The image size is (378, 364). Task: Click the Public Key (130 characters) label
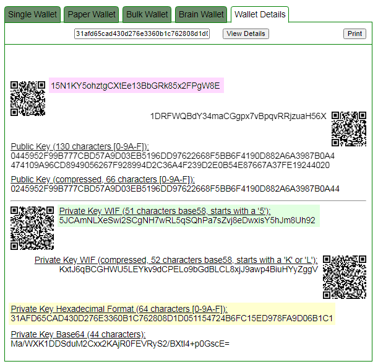pyautogui.click(x=80, y=146)
